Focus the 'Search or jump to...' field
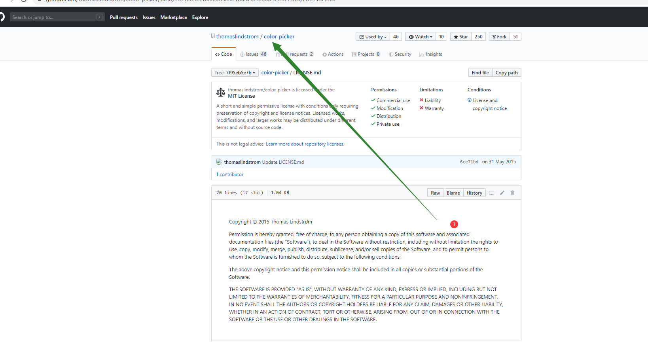The width and height of the screenshot is (648, 352). click(x=57, y=17)
